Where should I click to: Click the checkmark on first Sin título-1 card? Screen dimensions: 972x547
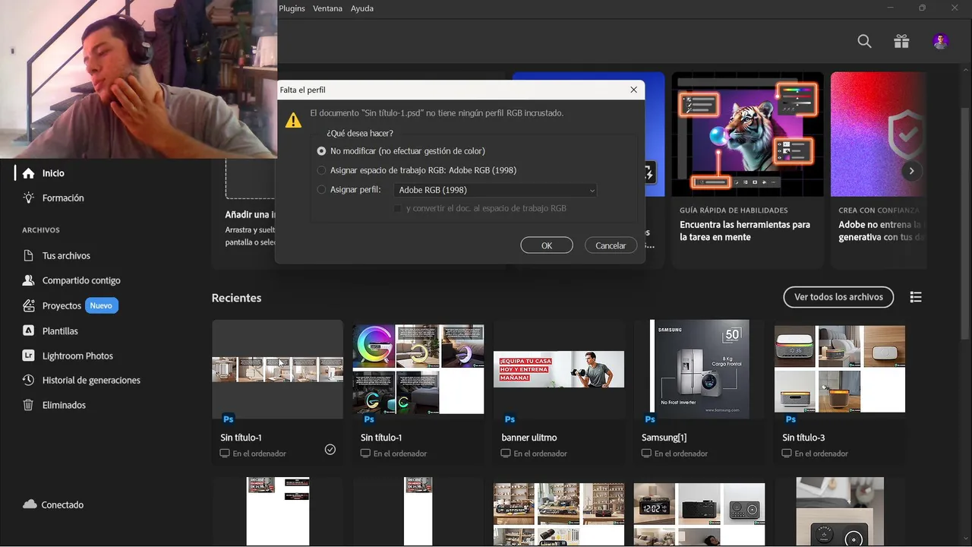(330, 449)
